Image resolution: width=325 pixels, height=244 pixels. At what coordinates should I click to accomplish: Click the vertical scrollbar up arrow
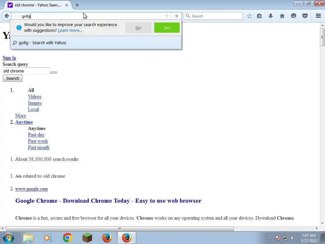(x=322, y=25)
